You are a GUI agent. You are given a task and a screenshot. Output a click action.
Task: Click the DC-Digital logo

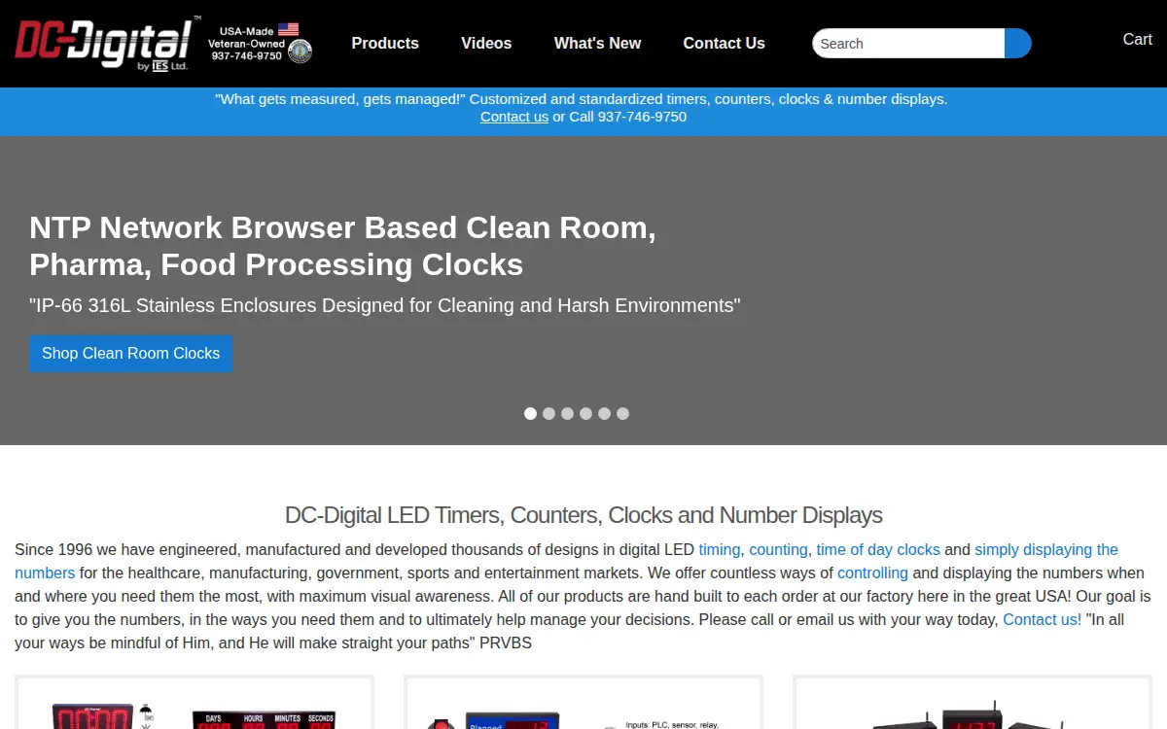pos(107,44)
